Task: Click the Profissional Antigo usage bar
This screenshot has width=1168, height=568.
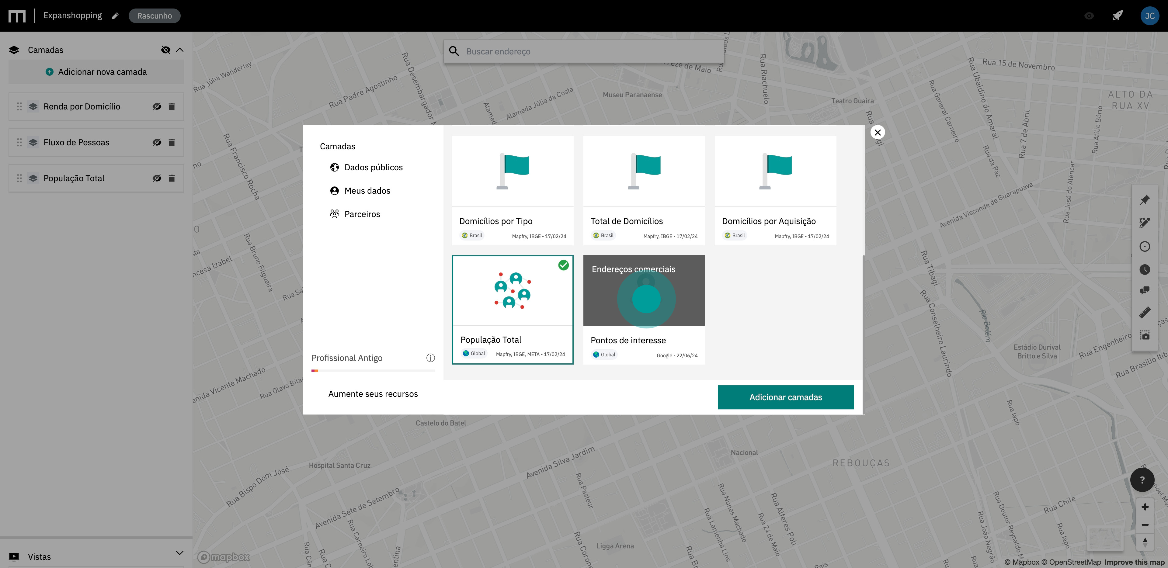Action: click(373, 371)
